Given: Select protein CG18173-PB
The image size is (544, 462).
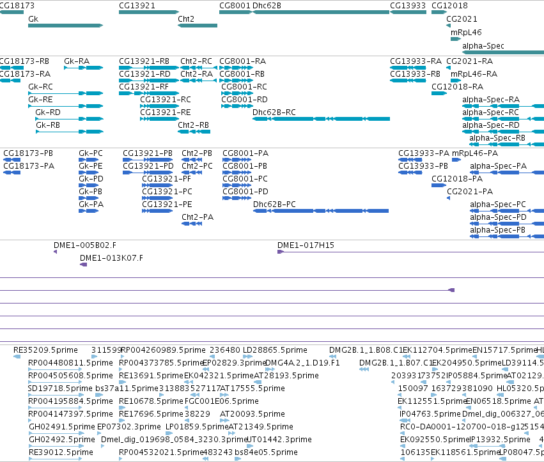Looking at the screenshot, I should [x=28, y=153].
